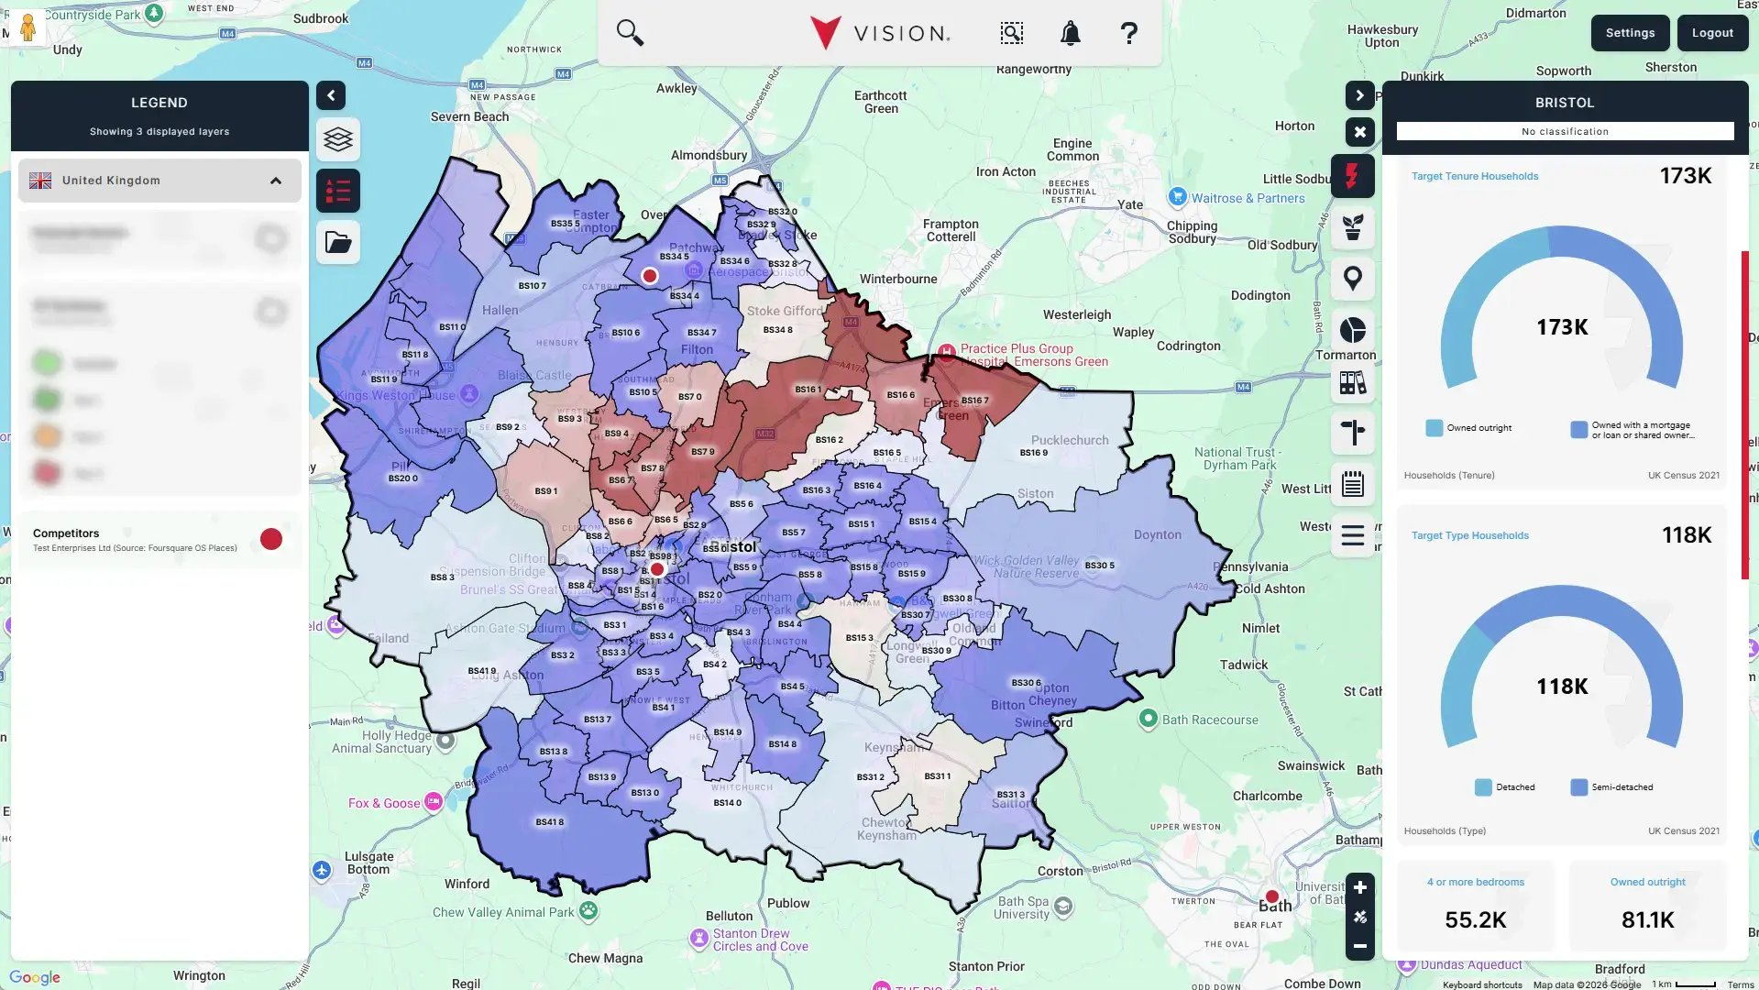Collapse the legend panel with left chevron
Screen dimensions: 1759x990
tap(331, 95)
